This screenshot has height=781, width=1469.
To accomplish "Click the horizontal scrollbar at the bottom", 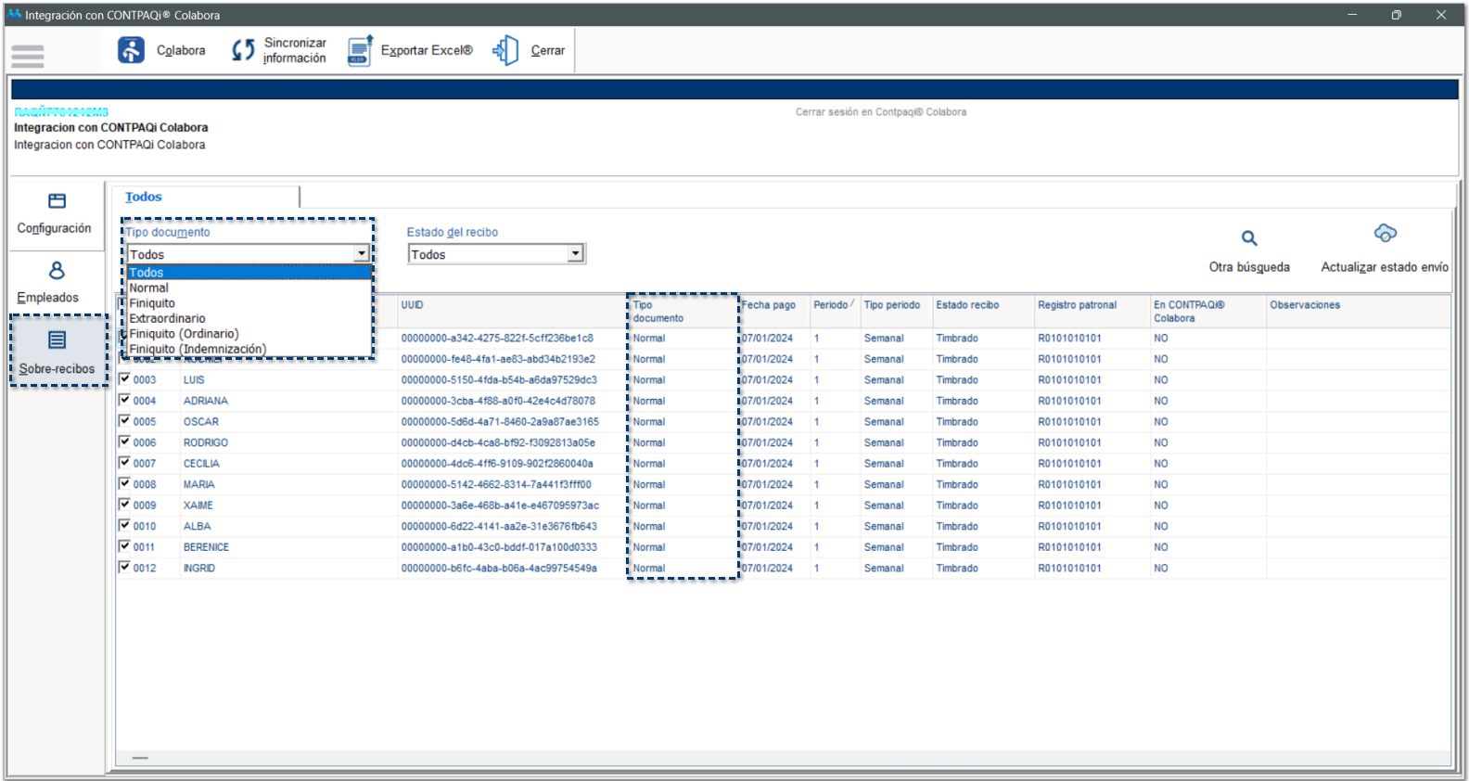I will (140, 758).
